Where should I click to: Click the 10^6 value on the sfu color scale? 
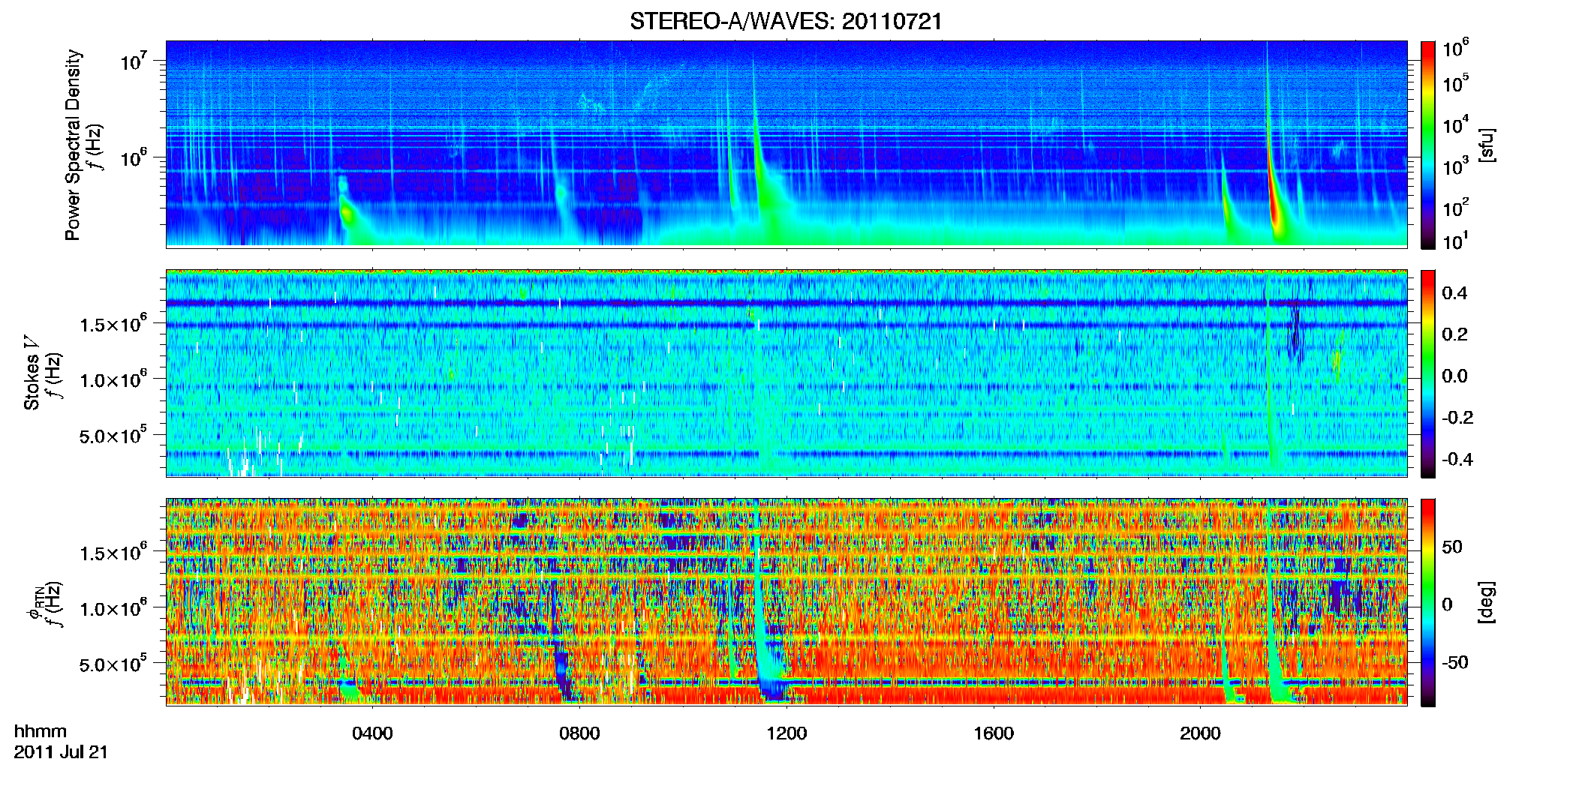tap(1455, 48)
